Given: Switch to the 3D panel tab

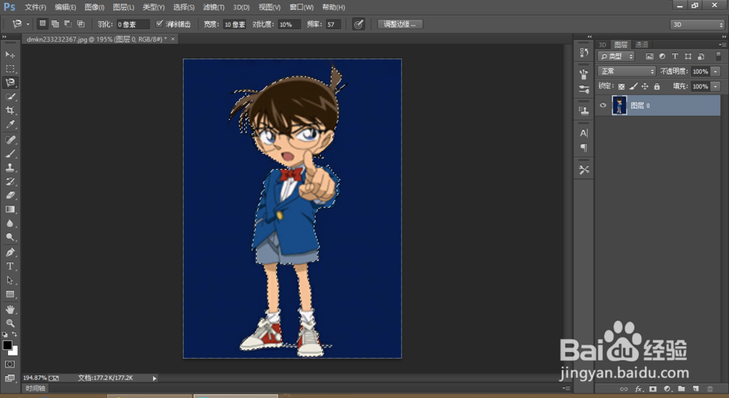Looking at the screenshot, I should click(x=603, y=44).
